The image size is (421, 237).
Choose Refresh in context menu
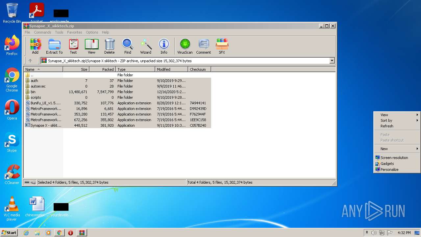point(397,126)
